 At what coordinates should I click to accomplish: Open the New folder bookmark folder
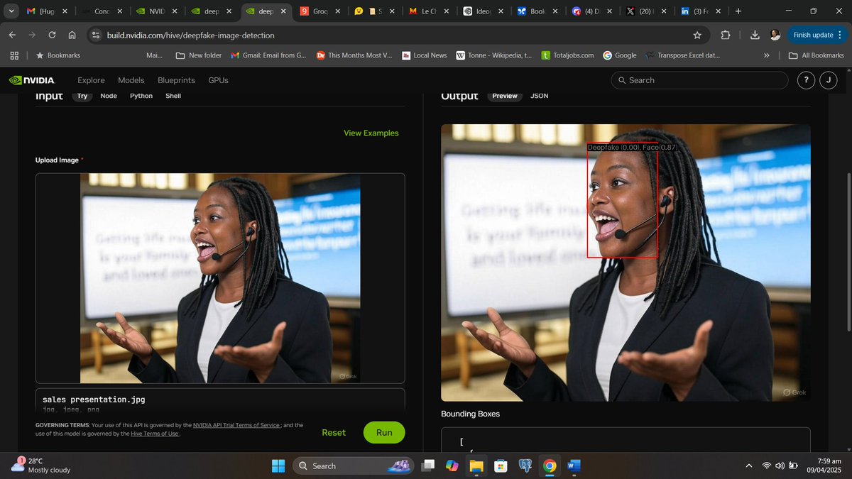click(x=198, y=55)
